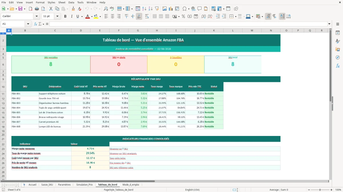Image resolution: width=343 pixels, height=192 pixels.
Task: Open the Font Size dropdown list
Action: click(x=57, y=16)
